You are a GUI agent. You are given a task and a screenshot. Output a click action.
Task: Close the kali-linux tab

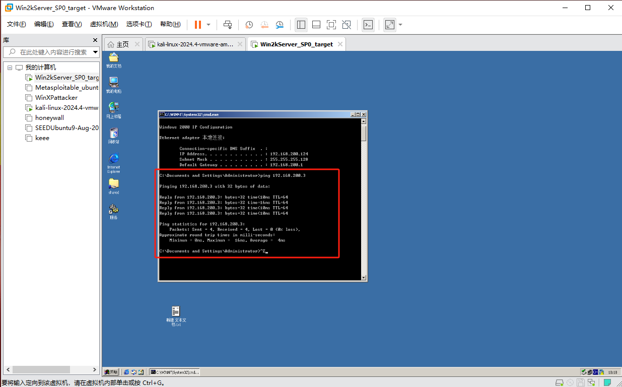coord(240,44)
